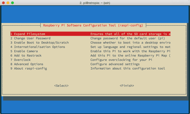Click the raspi-config dialog title text
The image size is (190, 114).
point(93,25)
